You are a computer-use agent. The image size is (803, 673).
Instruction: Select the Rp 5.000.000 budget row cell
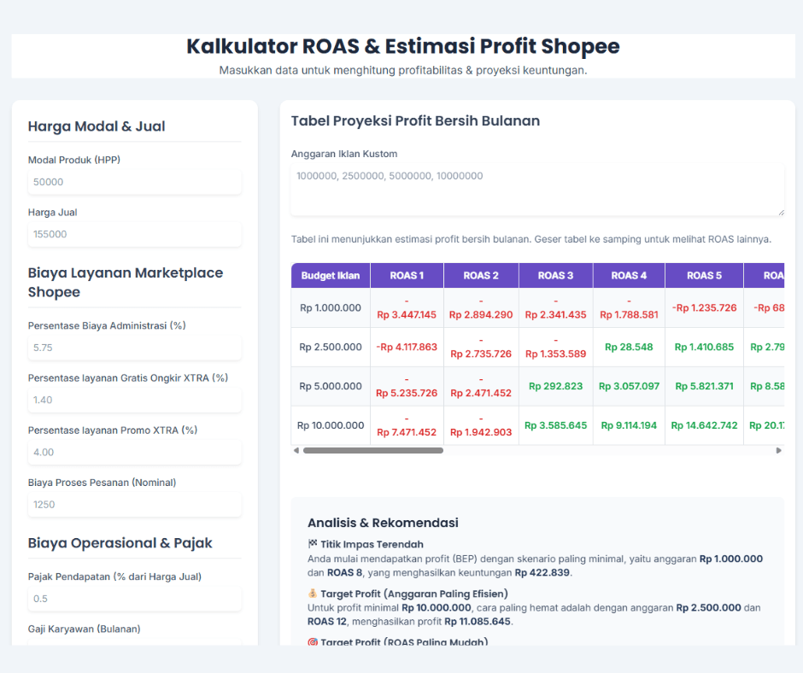click(x=331, y=386)
